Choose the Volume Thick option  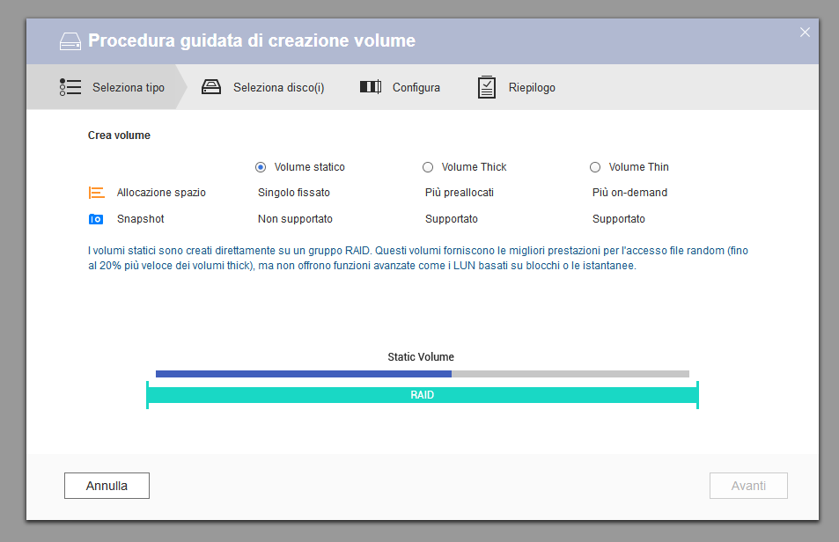(428, 167)
